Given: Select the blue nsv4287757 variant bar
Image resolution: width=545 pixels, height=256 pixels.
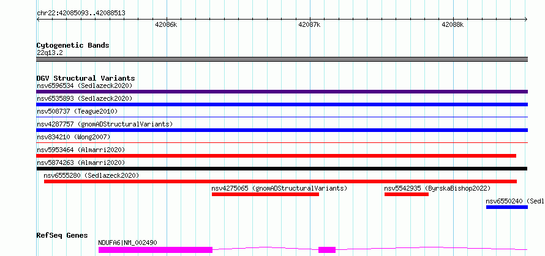Looking at the screenshot, I should click(282, 130).
